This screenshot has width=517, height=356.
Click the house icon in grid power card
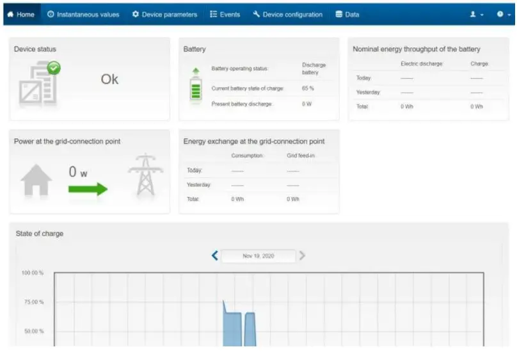point(36,180)
